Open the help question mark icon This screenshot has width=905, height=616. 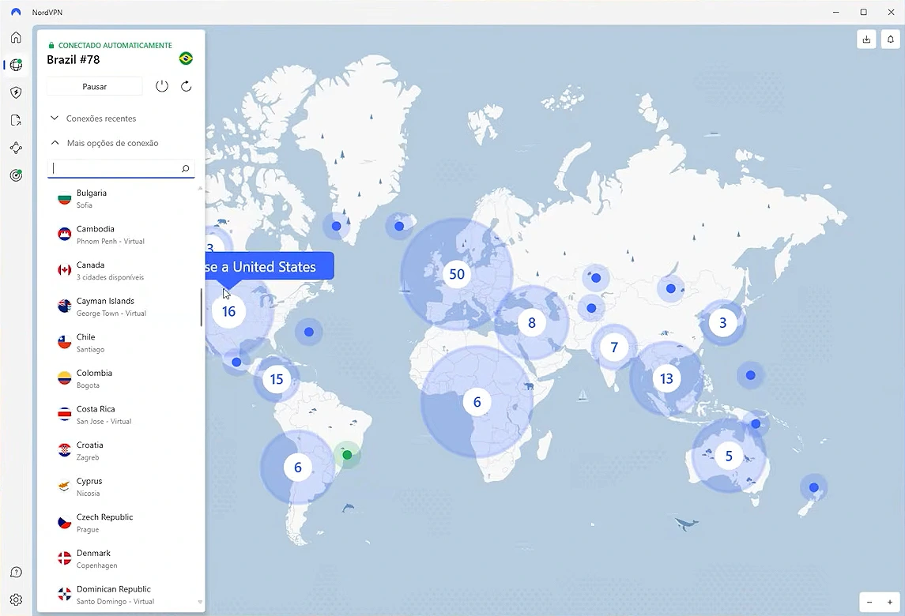pyautogui.click(x=16, y=572)
